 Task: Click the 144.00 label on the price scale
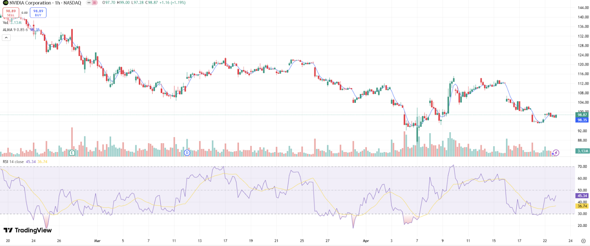583,7
